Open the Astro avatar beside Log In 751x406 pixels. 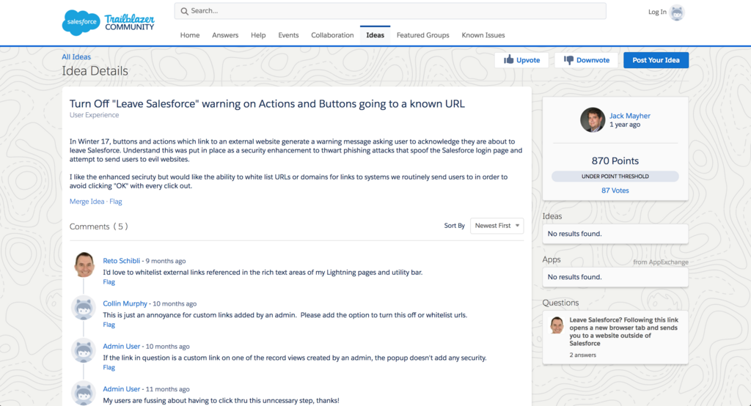pyautogui.click(x=677, y=12)
